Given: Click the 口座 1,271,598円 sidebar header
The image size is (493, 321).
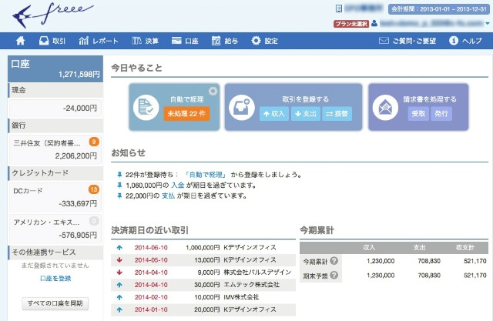Looking at the screenshot, I should point(55,69).
